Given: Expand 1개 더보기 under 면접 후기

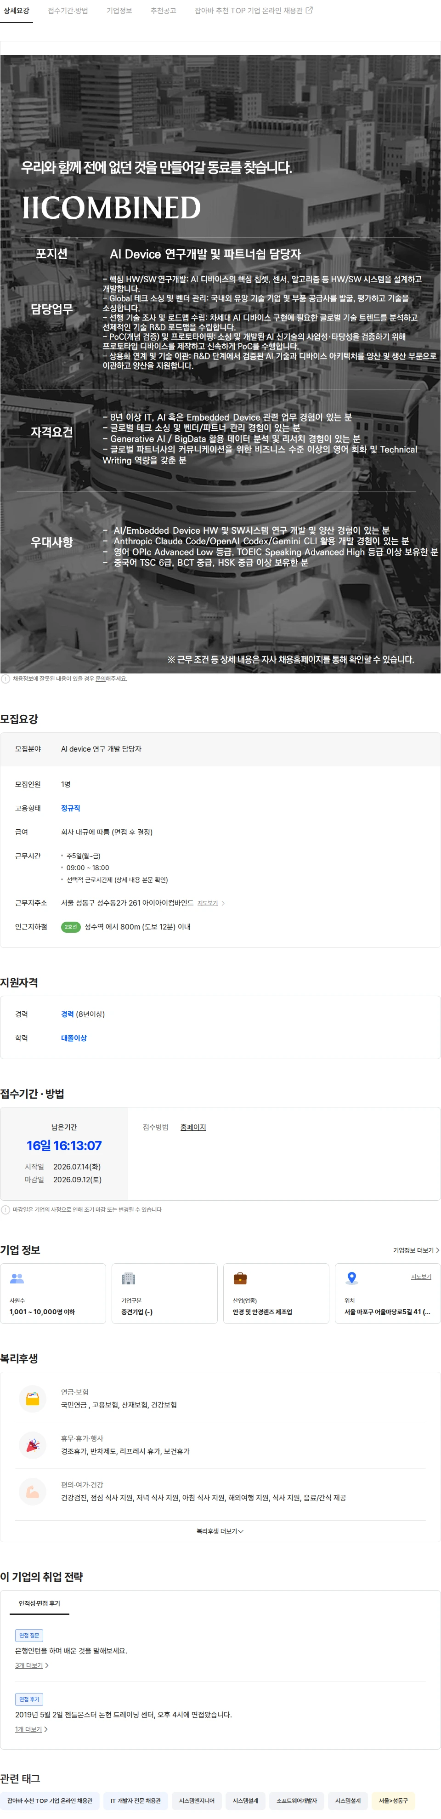Looking at the screenshot, I should tap(32, 1729).
